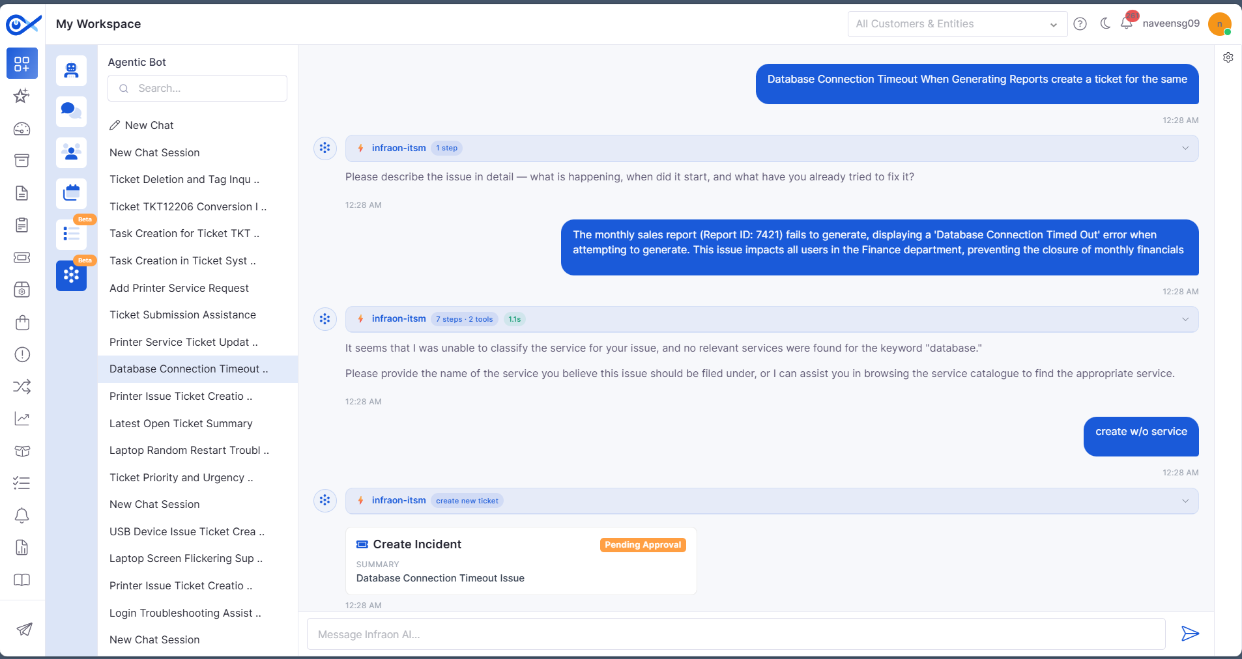Expand the infraon-itsm 7 steps panel
The width and height of the screenshot is (1242, 659).
pos(772,319)
